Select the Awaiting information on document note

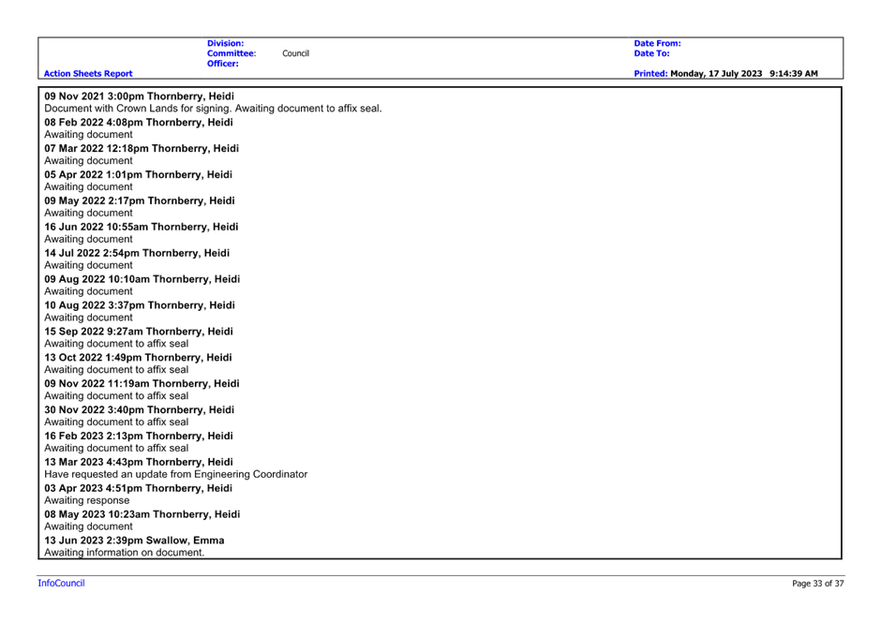click(x=124, y=553)
